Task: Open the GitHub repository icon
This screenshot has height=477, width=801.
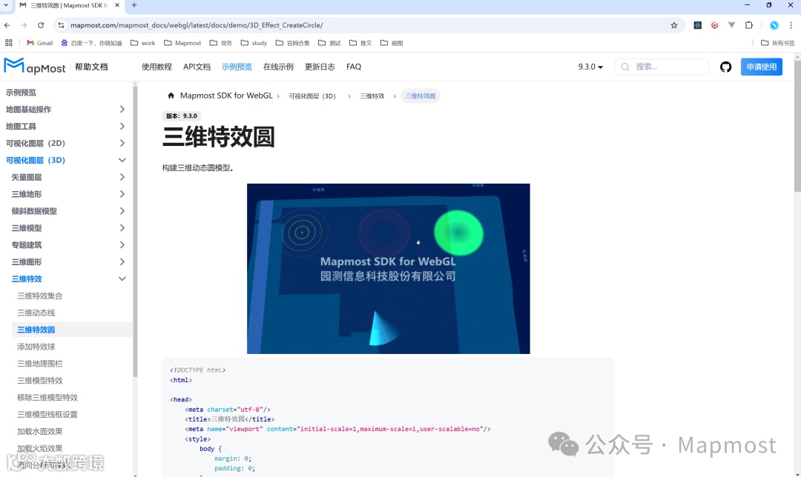Action: 725,67
